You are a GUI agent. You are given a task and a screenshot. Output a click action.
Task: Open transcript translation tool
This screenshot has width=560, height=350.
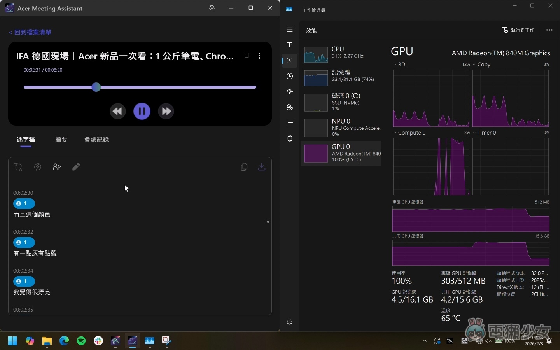[19, 167]
